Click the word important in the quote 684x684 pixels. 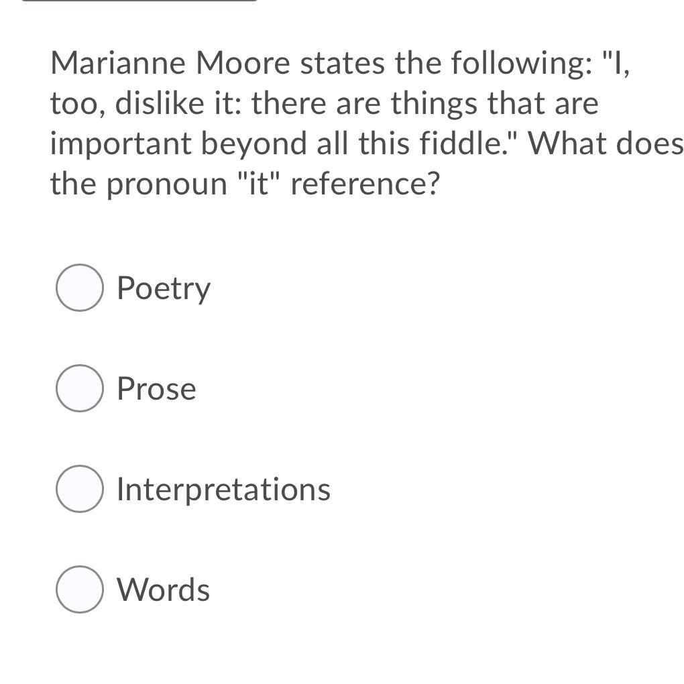121,144
